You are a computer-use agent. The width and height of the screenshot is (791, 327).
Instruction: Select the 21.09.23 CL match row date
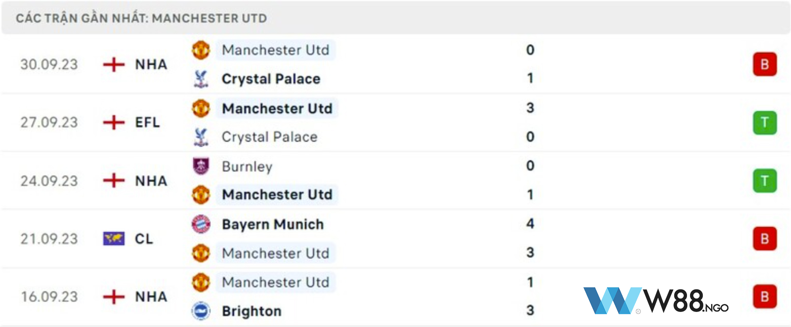point(49,239)
